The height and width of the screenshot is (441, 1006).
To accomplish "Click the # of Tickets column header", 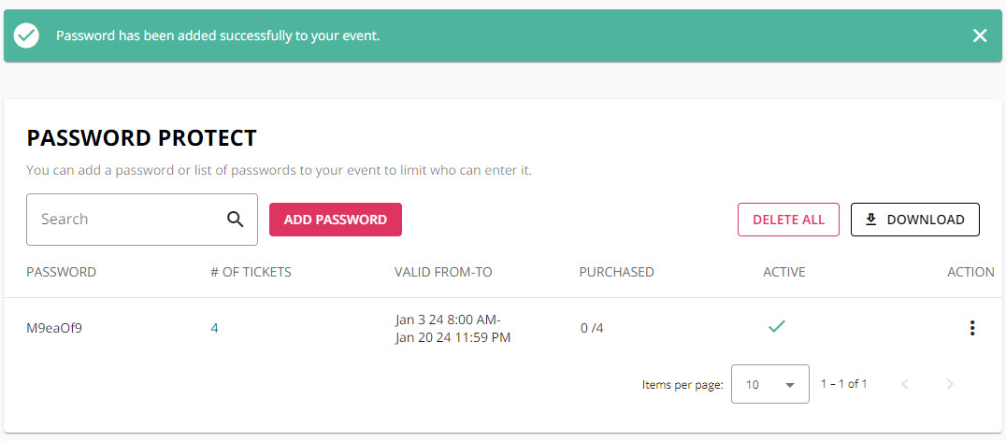I will click(251, 272).
